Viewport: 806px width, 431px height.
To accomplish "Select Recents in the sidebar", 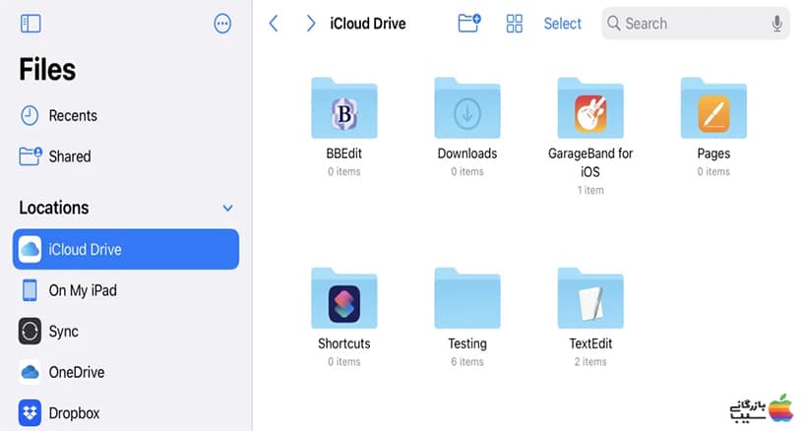I will tap(73, 115).
